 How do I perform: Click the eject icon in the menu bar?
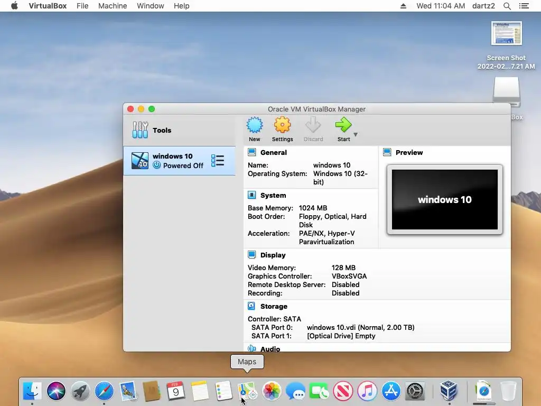coord(403,6)
